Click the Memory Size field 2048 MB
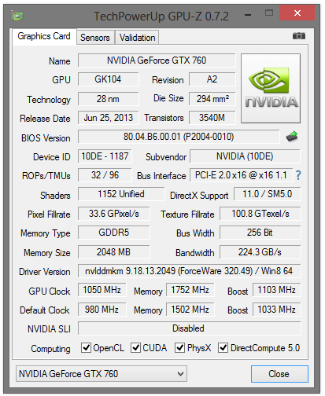 click(113, 252)
